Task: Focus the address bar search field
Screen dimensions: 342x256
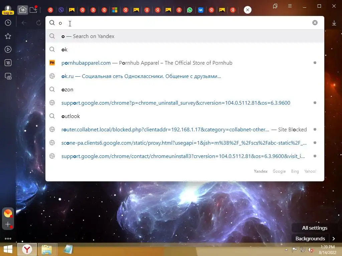Action: [x=185, y=23]
